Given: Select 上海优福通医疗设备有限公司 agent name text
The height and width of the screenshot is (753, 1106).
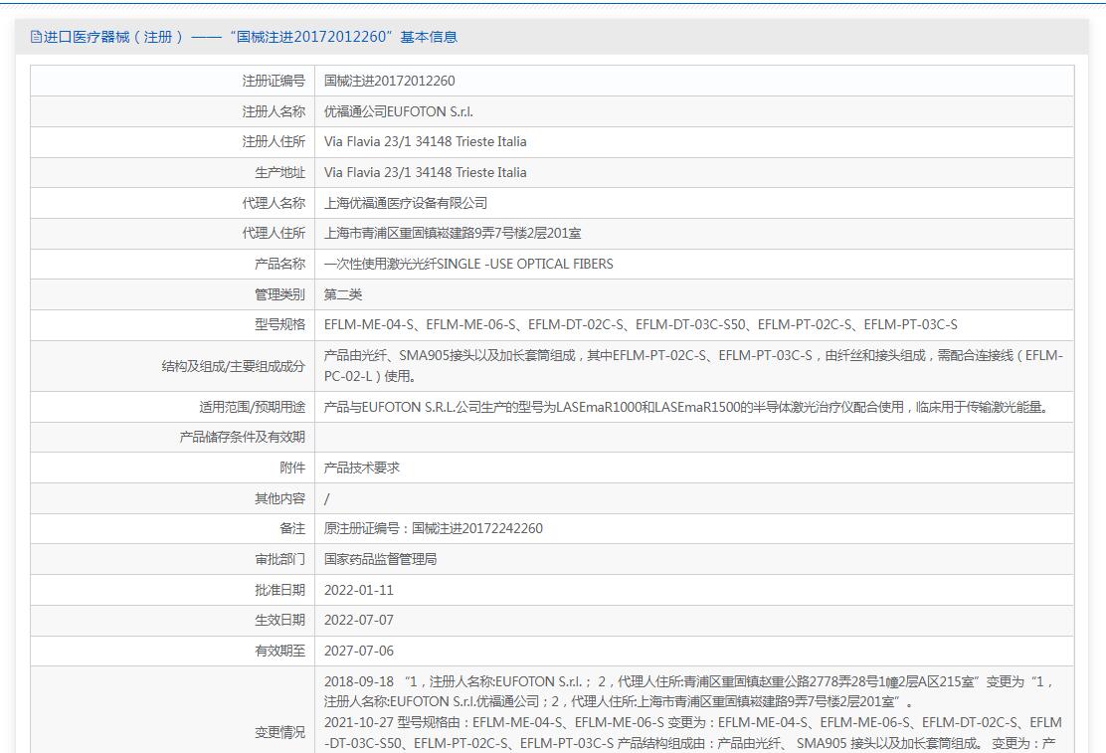Looking at the screenshot, I should pyautogui.click(x=406, y=203).
